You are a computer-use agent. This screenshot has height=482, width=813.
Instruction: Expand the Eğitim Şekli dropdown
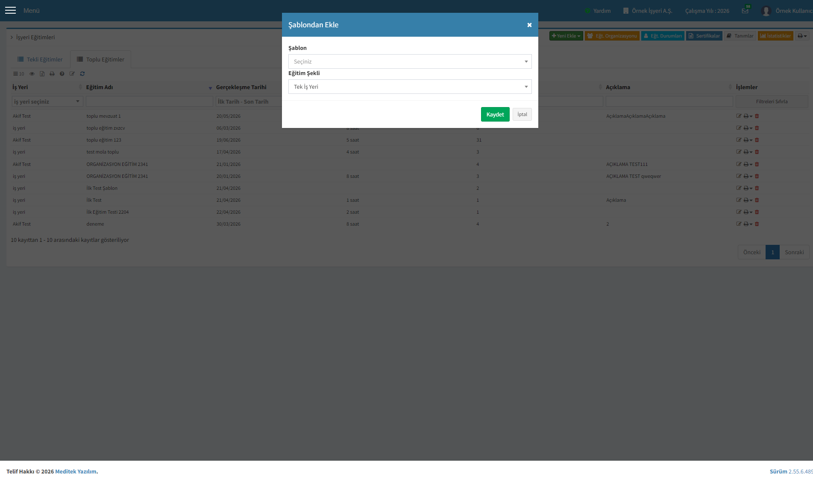410,87
